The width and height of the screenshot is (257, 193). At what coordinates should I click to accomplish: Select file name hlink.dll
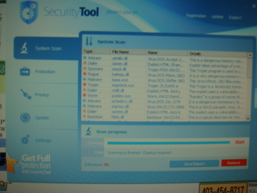pyautogui.click(x=118, y=117)
